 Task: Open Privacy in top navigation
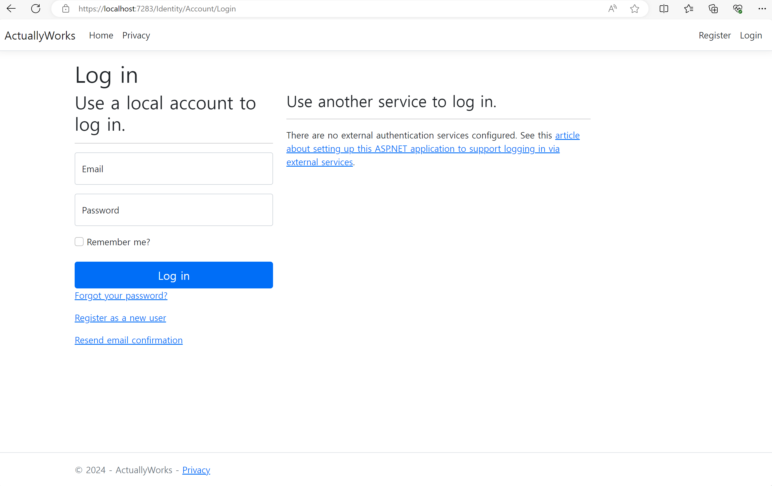tap(136, 35)
